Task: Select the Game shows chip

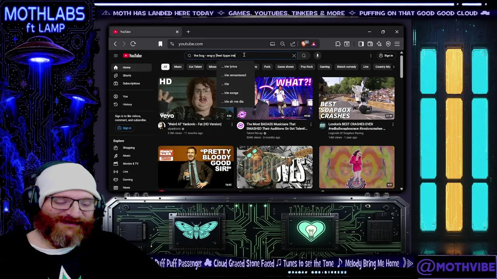Action: [x=285, y=67]
